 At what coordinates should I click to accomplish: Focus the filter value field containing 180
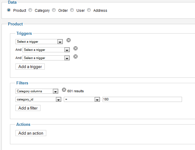pyautogui.click(x=142, y=99)
